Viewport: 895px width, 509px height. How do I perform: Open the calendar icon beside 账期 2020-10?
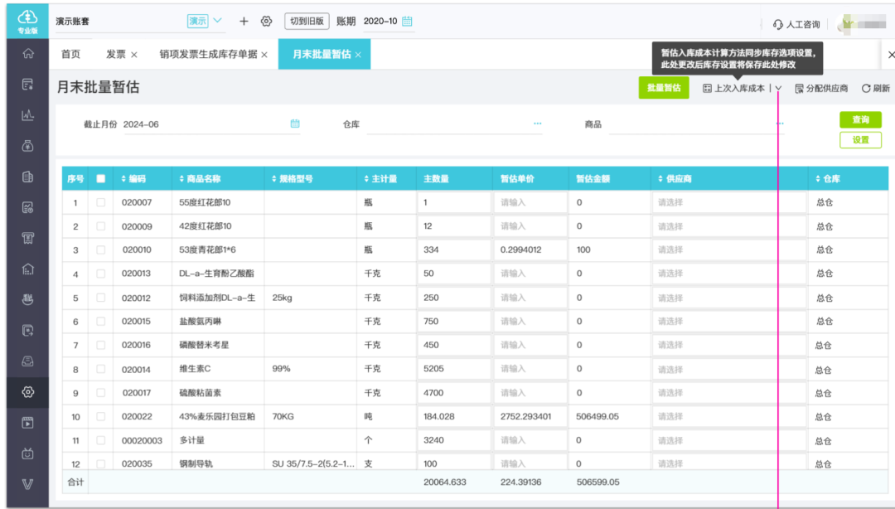(405, 22)
